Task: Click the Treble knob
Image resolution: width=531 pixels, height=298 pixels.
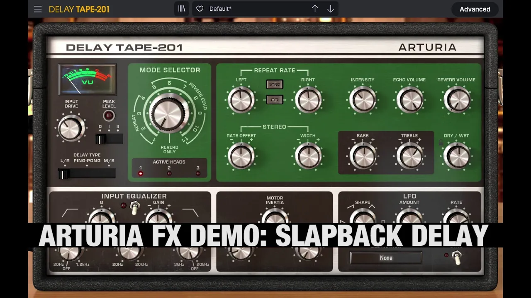Action: tap(409, 156)
